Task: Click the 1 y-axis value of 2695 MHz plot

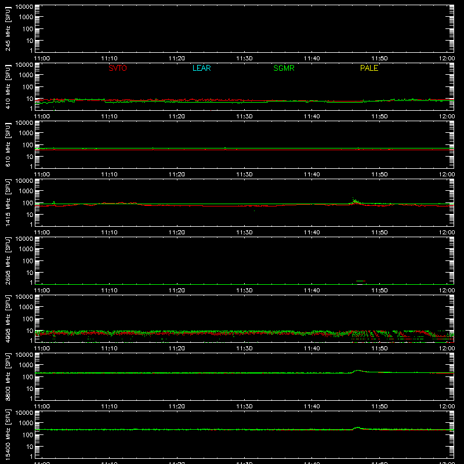Action: (31, 282)
